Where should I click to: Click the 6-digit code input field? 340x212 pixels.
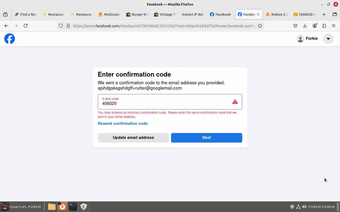pyautogui.click(x=170, y=102)
